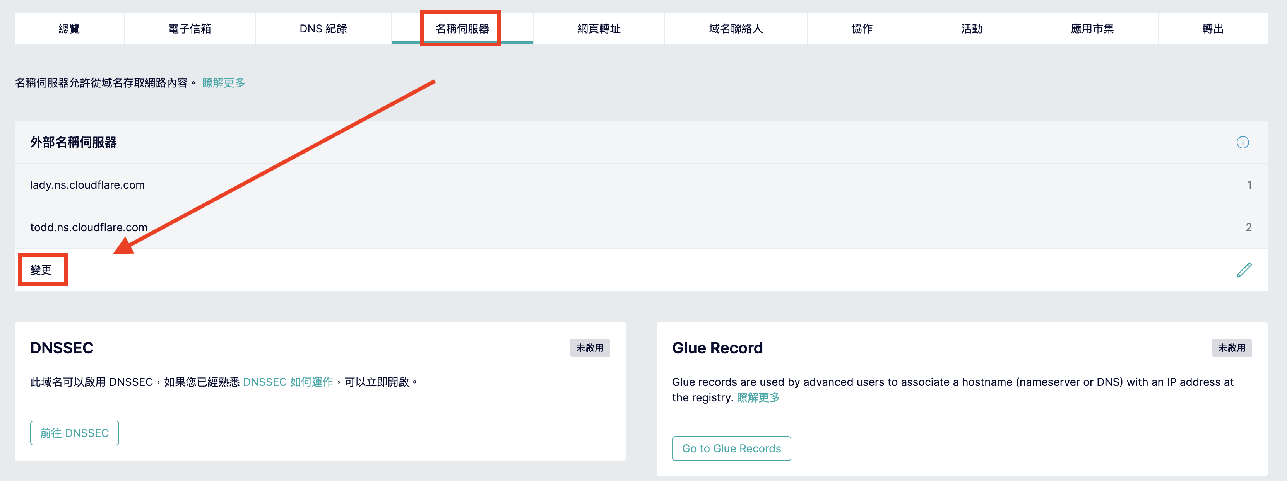Open the 活動 tab
1287x481 pixels.
971,29
